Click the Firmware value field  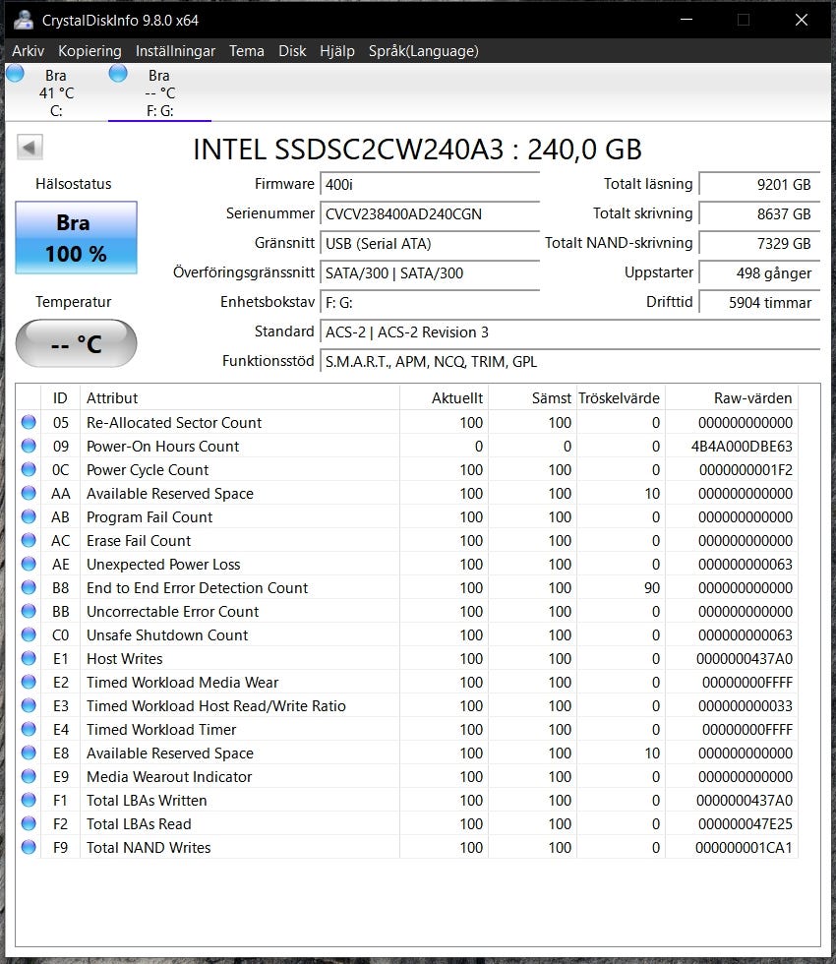tap(430, 185)
